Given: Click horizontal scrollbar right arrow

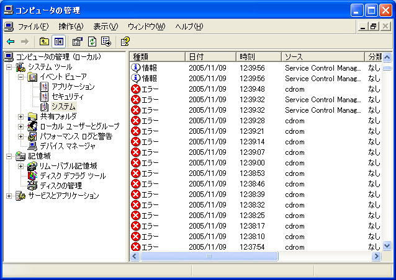Looking at the screenshot, I should (x=376, y=256).
